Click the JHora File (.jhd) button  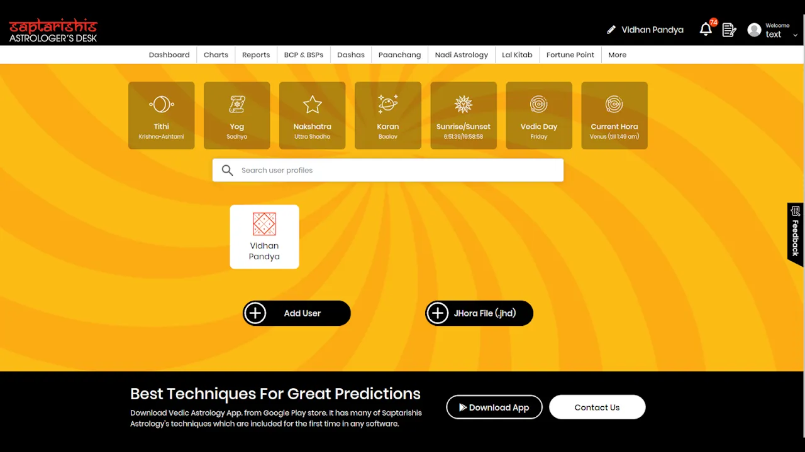click(x=479, y=313)
